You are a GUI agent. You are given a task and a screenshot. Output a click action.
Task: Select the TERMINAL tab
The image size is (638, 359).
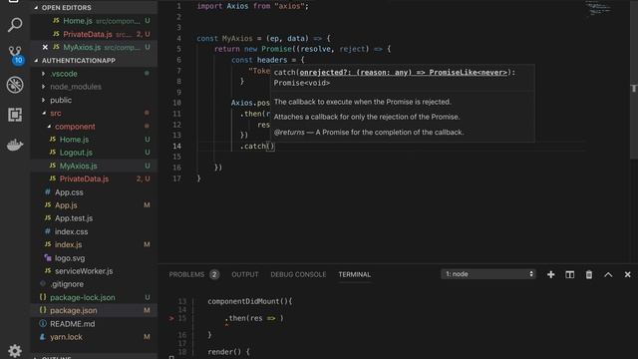[355, 275]
